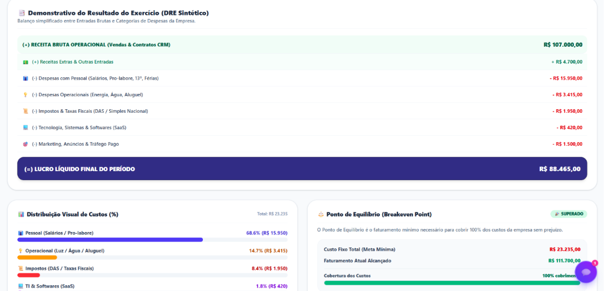Screen dimensions: 604x291
Task: Click the scroll icon beside Impostos (DAS / Taxas Fiscais)
Action: [21, 269]
